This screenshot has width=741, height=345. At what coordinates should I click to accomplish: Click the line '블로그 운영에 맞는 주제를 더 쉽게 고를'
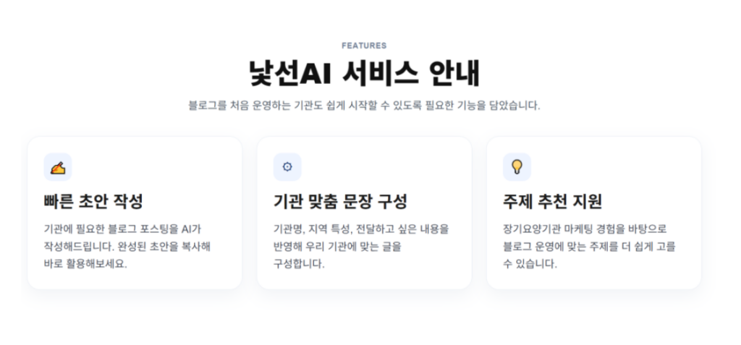click(x=589, y=246)
